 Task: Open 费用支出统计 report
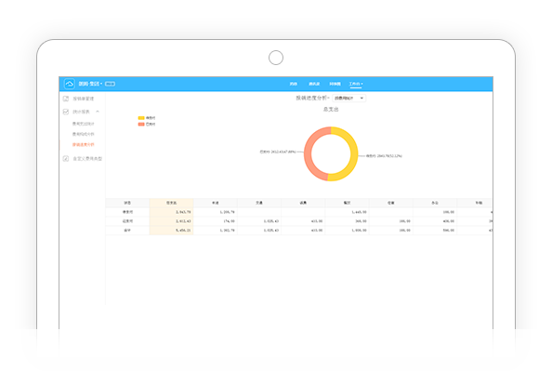click(84, 124)
